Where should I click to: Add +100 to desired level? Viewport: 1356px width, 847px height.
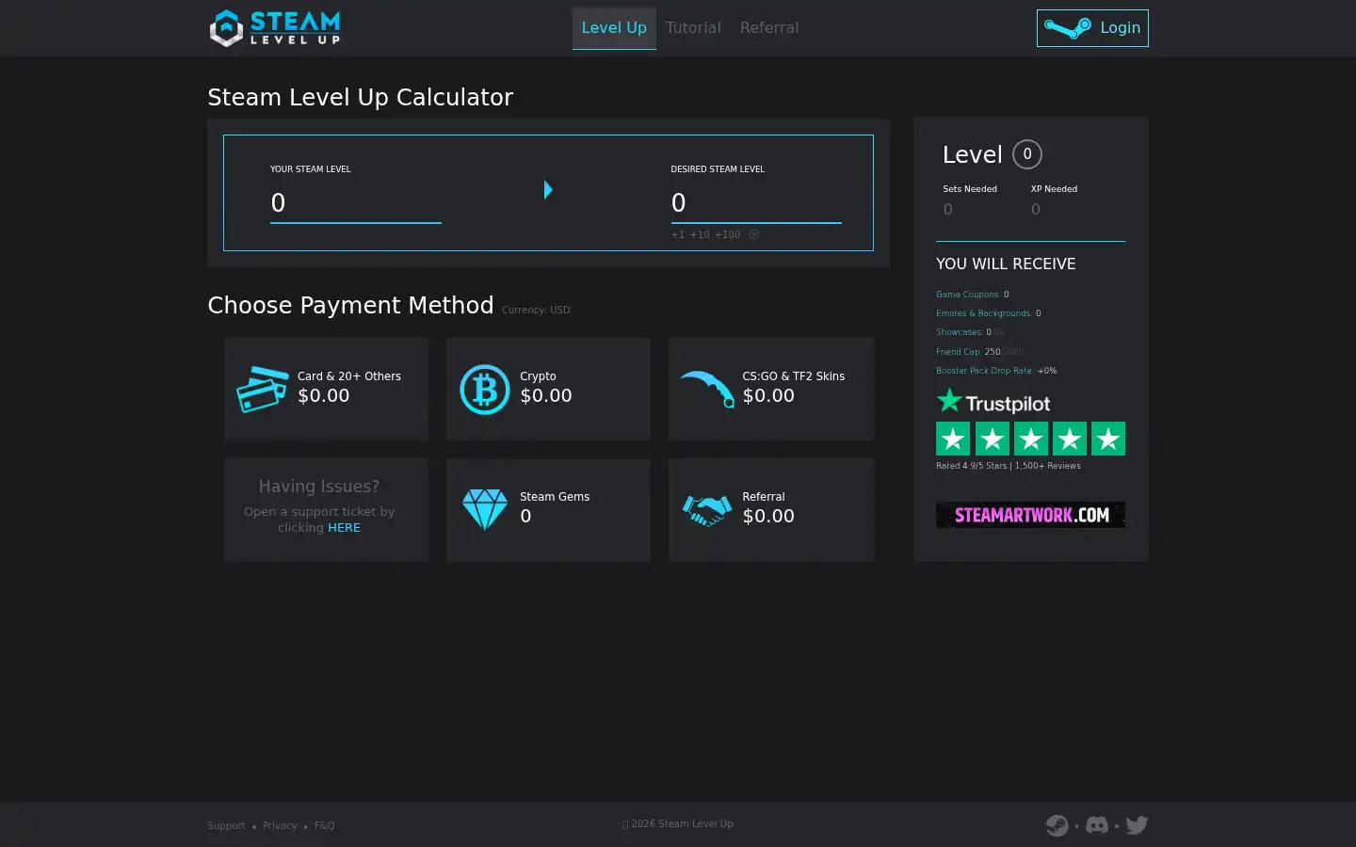click(x=728, y=234)
